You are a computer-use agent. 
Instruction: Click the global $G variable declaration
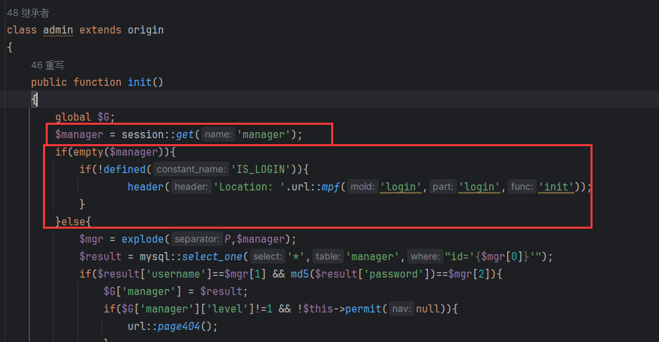(106, 117)
